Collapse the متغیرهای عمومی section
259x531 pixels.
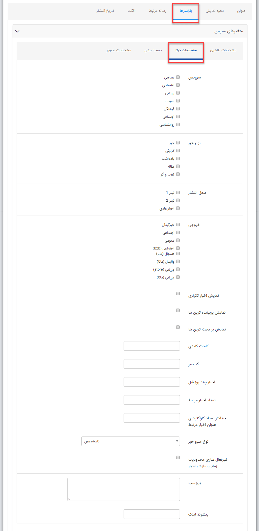tap(17, 31)
